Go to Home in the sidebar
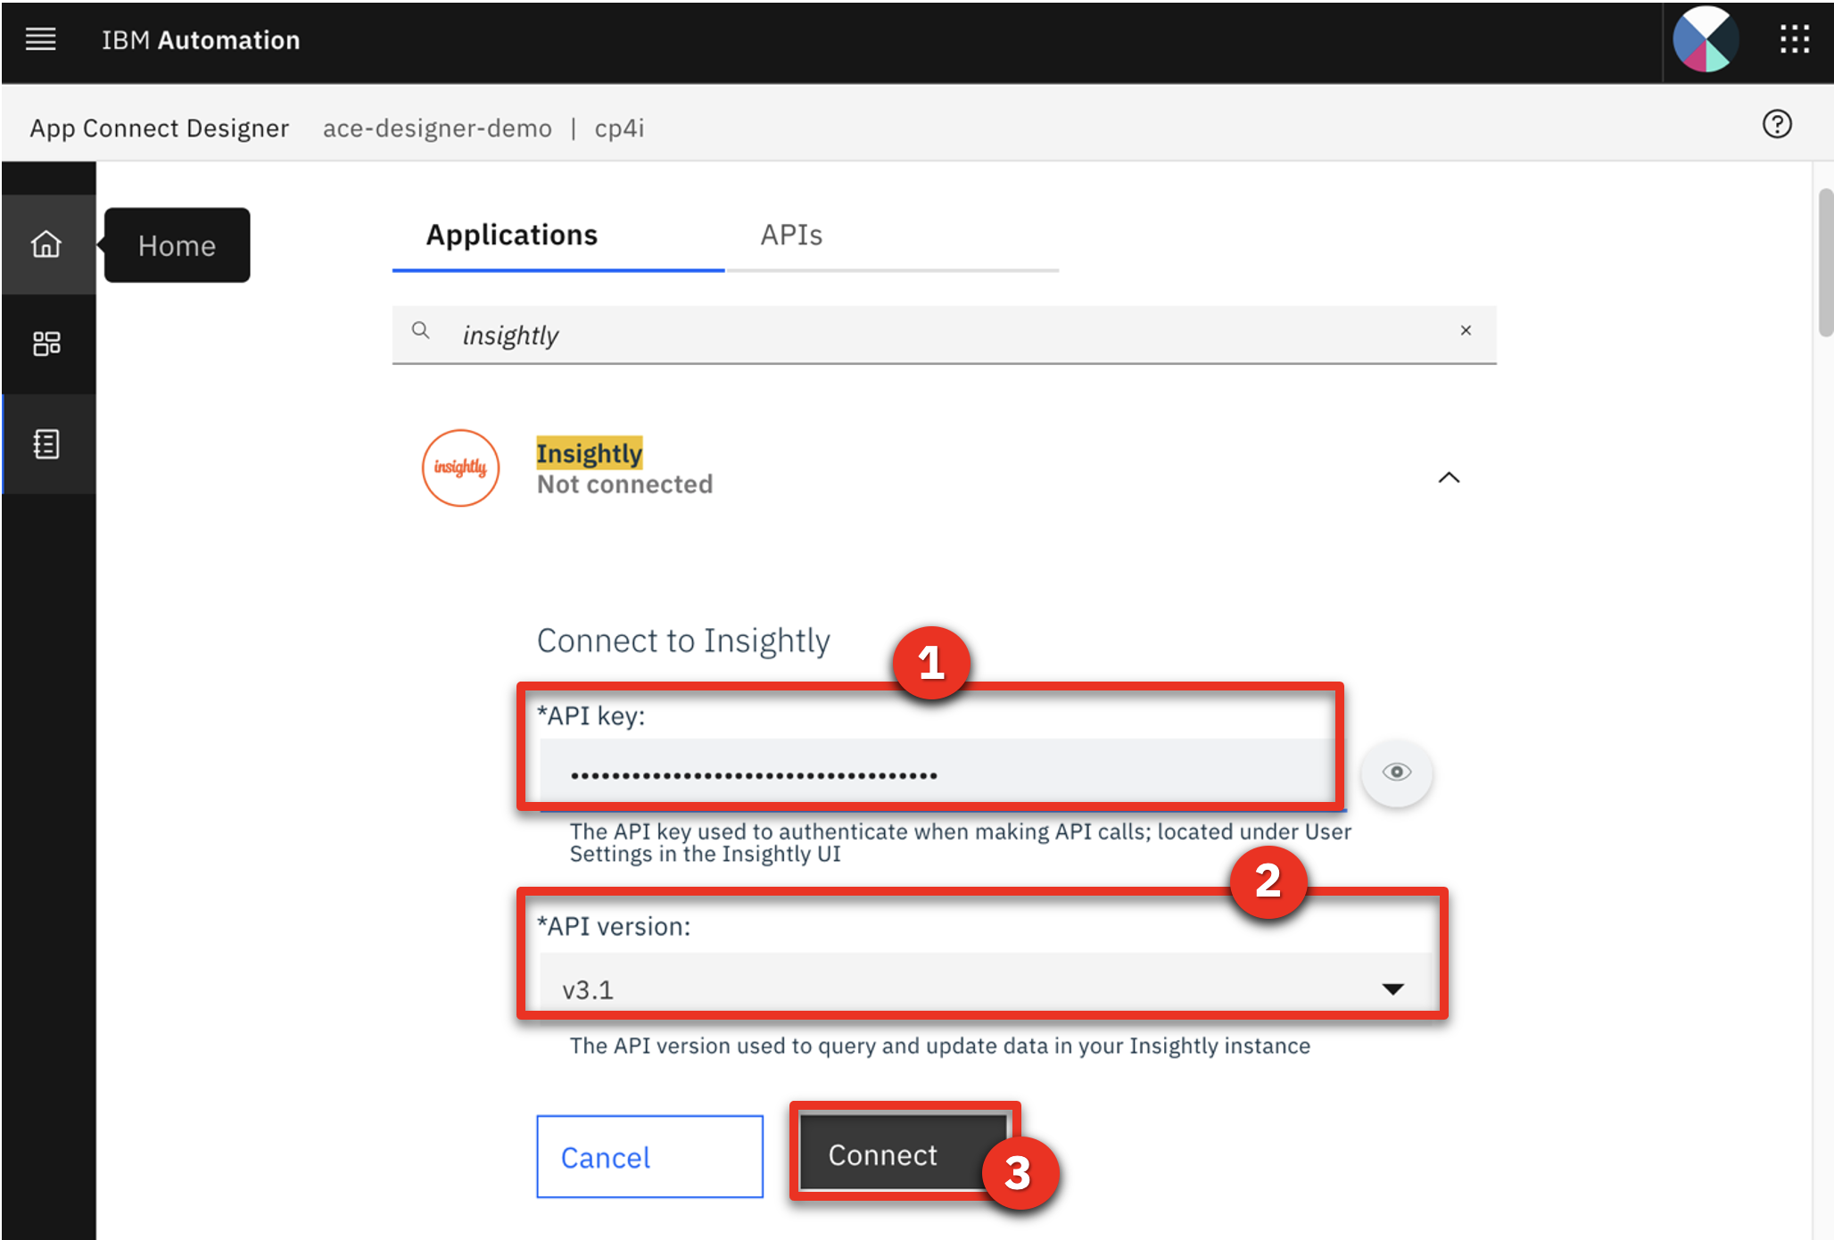This screenshot has height=1240, width=1834. [x=47, y=244]
